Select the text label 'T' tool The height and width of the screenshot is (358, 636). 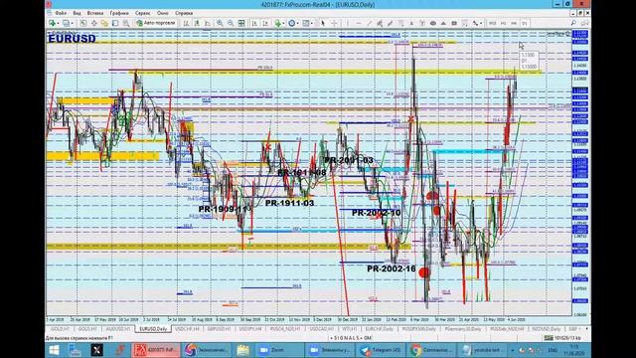coord(422,23)
